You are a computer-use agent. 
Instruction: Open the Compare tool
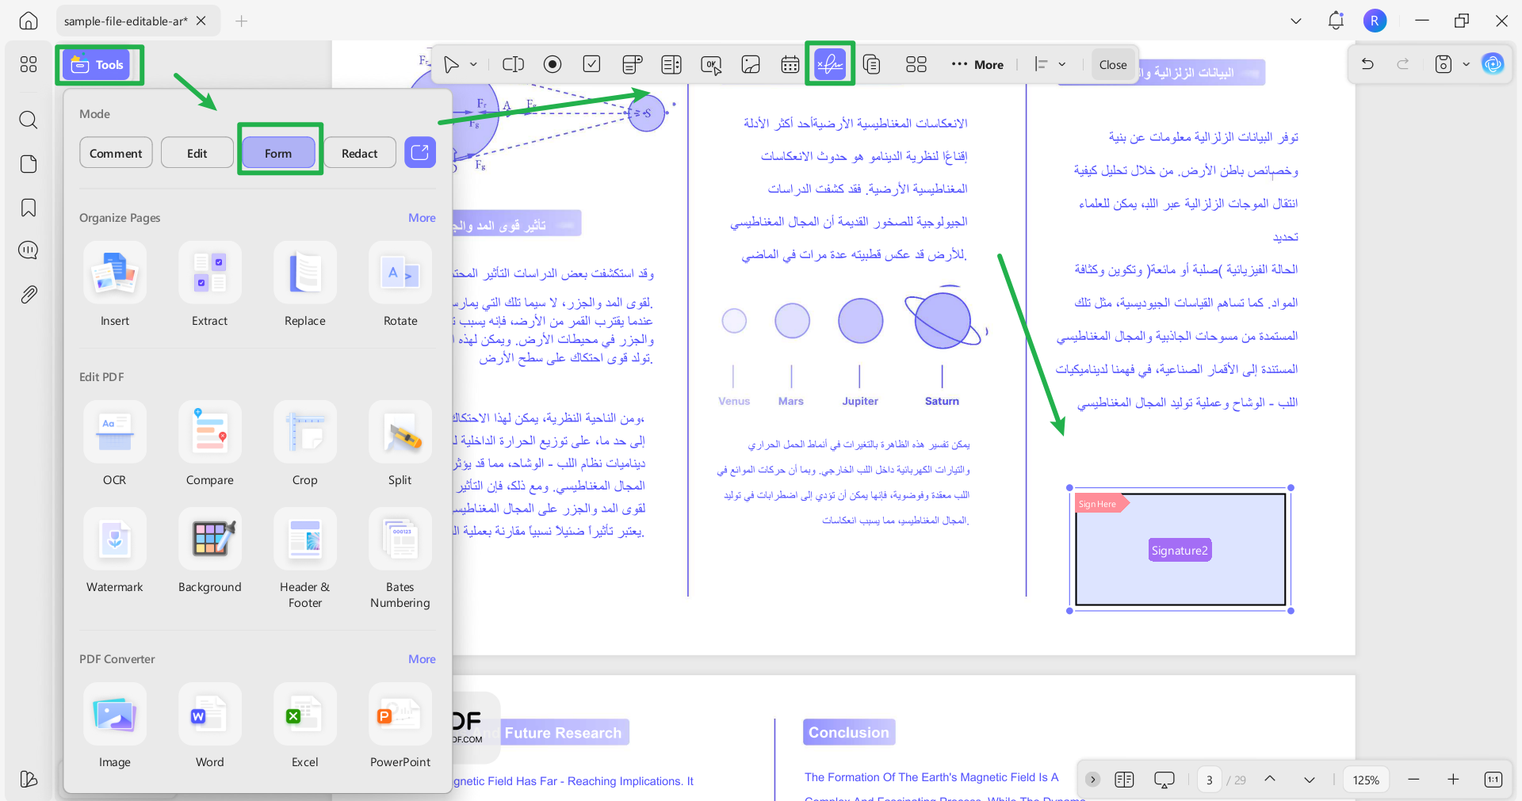click(x=210, y=444)
